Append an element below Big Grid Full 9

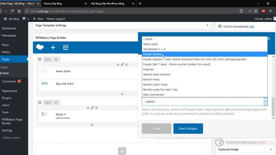(122, 94)
